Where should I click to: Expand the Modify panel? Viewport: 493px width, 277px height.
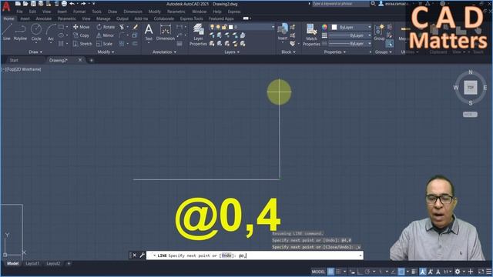coord(106,52)
